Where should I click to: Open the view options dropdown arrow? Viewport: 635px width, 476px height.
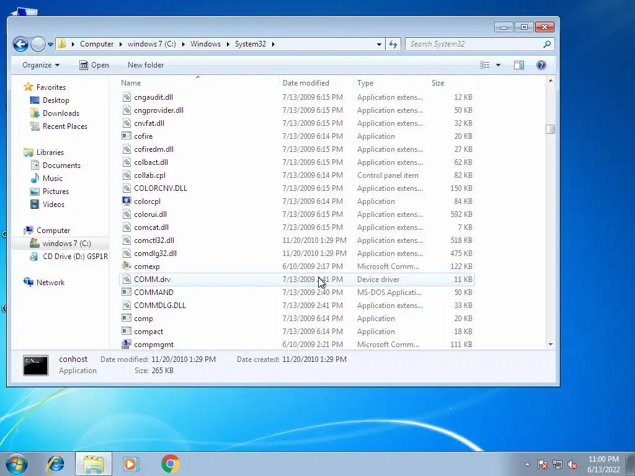click(x=498, y=65)
